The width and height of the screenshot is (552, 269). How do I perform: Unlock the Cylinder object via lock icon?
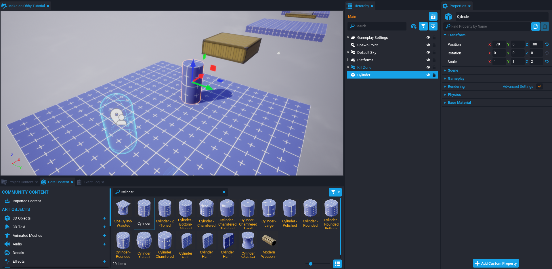[x=434, y=75]
